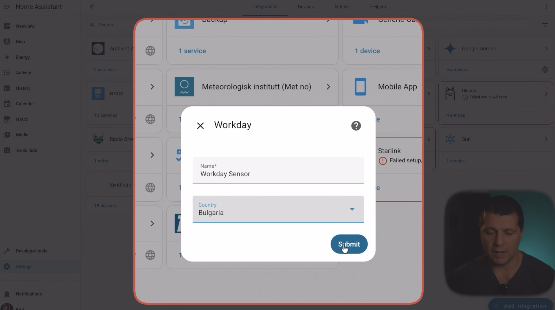Open the Helpers tab
This screenshot has width=555, height=310.
click(378, 7)
